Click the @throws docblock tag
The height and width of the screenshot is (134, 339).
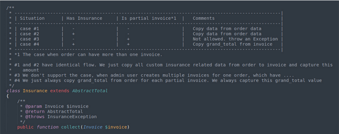tap(35, 117)
